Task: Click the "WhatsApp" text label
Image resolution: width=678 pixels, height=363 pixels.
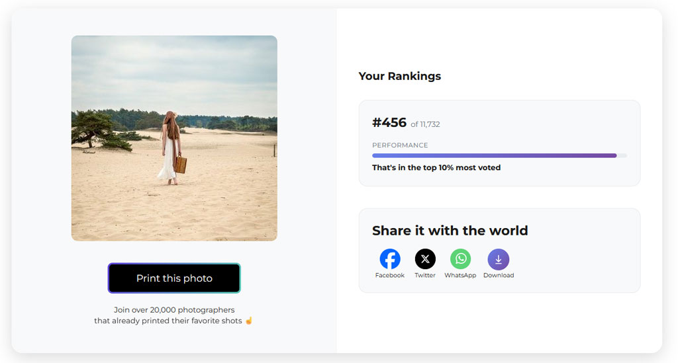Action: [460, 275]
